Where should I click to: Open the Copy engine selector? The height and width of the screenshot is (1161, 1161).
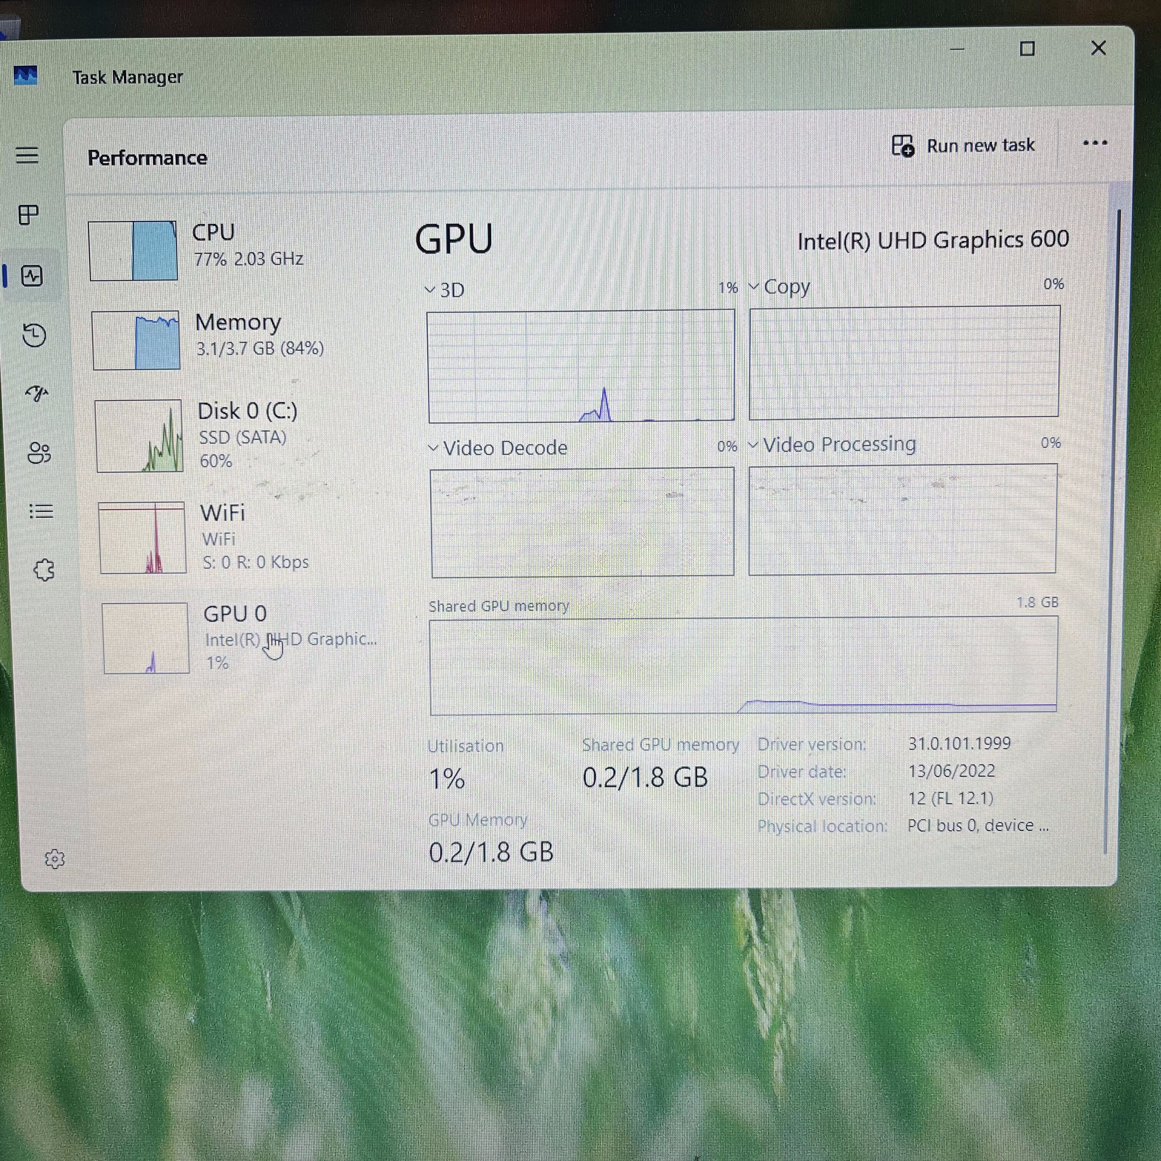[754, 287]
